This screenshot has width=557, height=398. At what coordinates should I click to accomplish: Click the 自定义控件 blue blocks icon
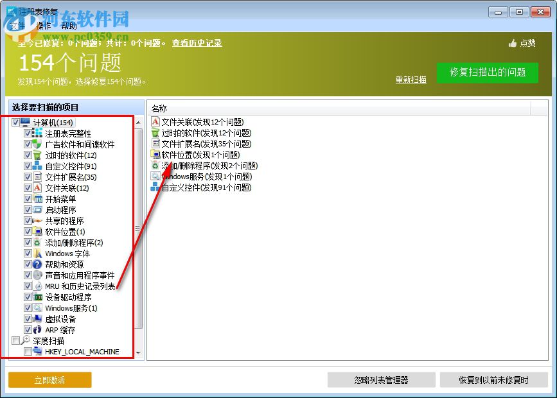point(155,187)
